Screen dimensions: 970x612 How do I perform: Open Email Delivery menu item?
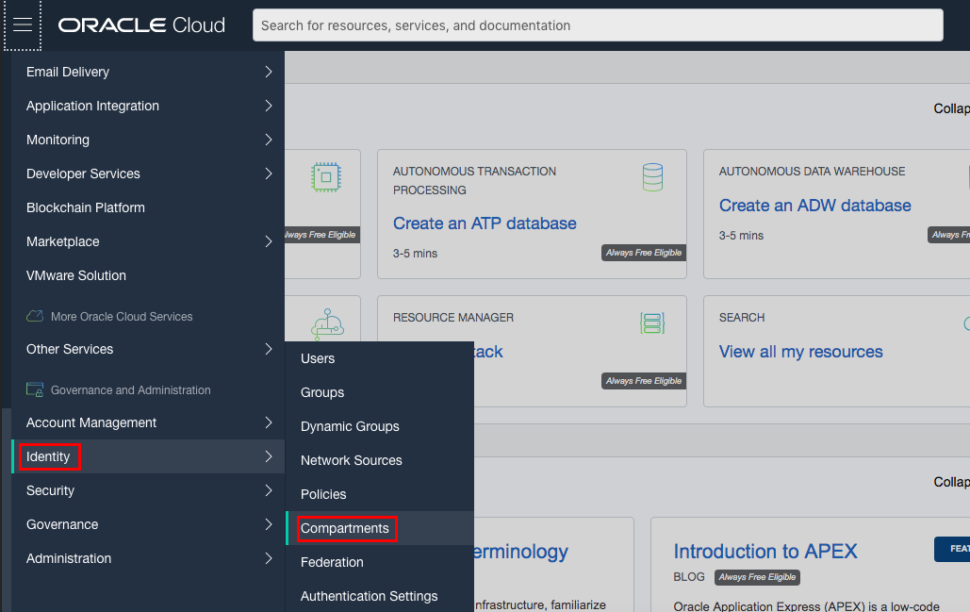tap(148, 72)
